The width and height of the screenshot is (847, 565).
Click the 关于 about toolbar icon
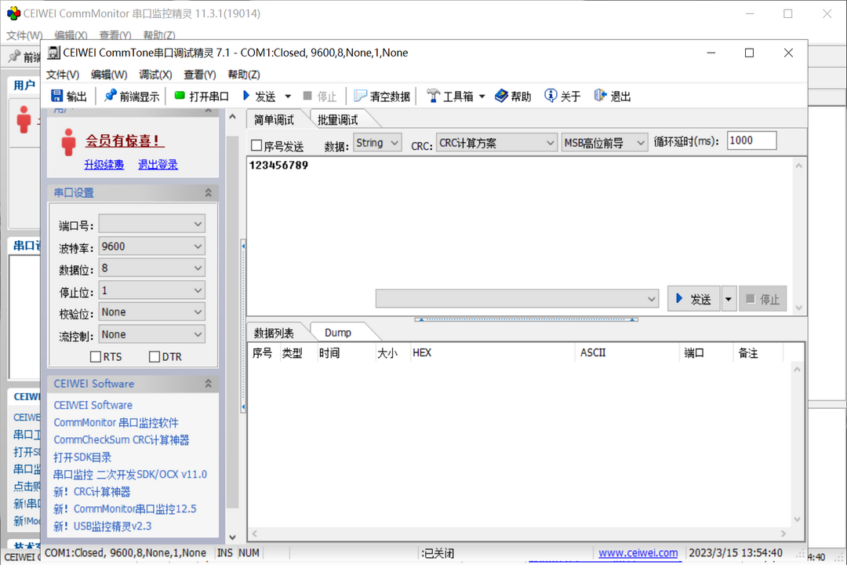click(562, 95)
